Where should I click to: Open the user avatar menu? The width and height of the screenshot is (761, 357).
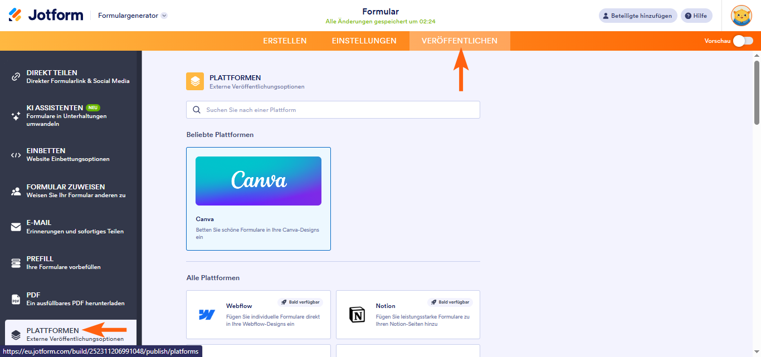[x=741, y=16]
